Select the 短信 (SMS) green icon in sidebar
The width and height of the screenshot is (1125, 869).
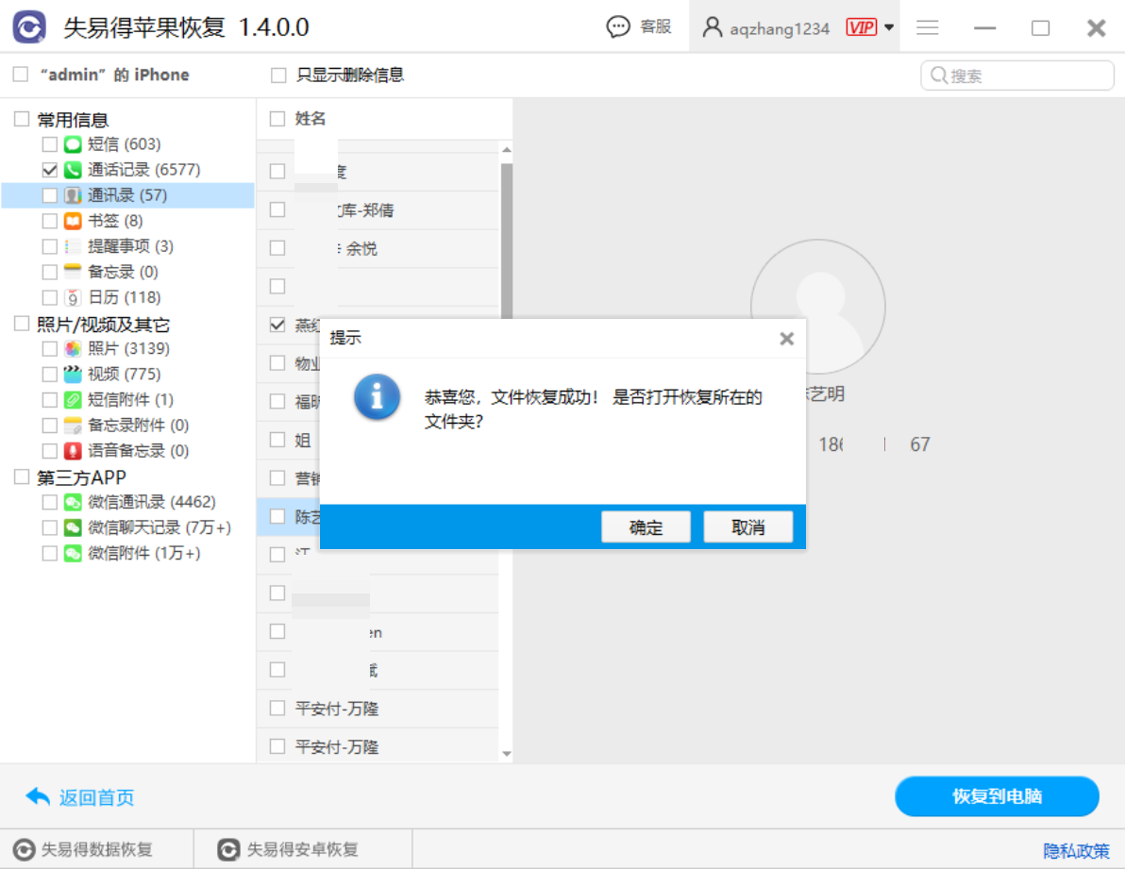[x=71, y=143]
